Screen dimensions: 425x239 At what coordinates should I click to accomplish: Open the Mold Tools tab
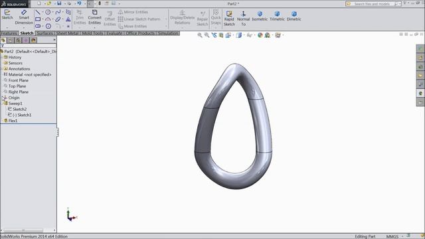click(92, 33)
